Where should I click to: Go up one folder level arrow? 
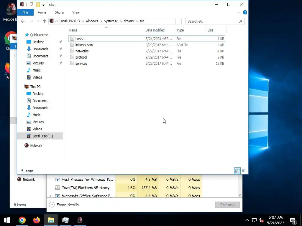point(45,21)
